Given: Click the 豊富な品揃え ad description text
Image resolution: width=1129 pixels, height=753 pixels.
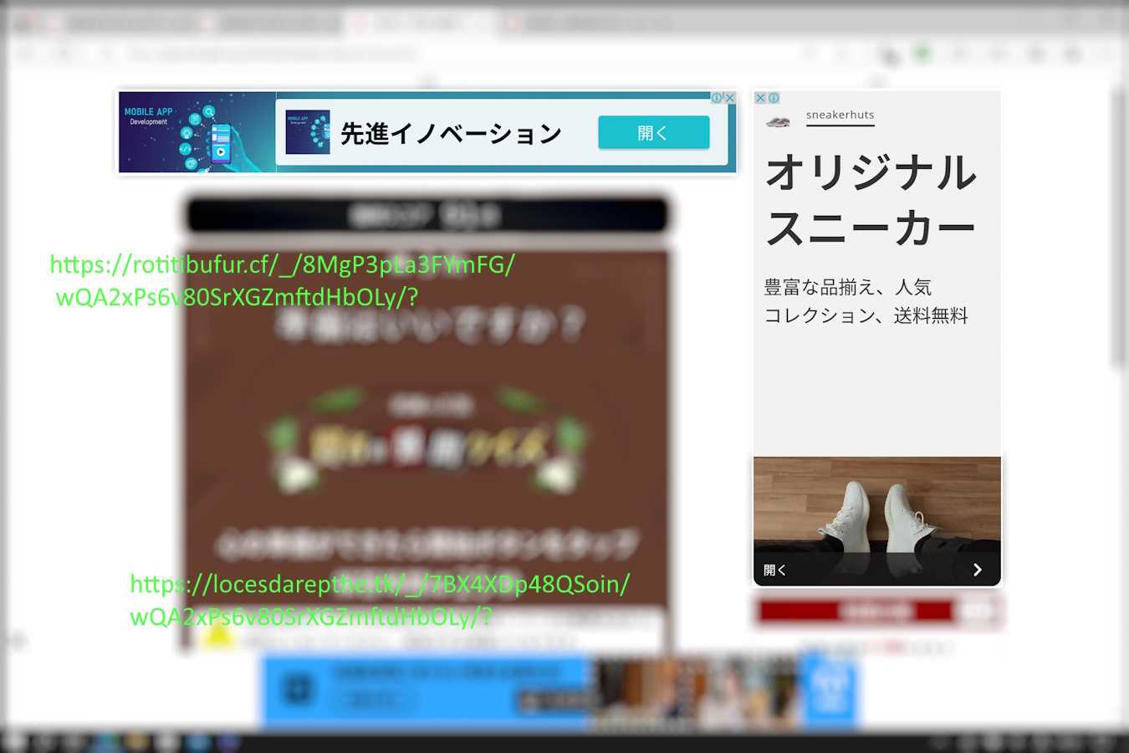Looking at the screenshot, I should [866, 301].
